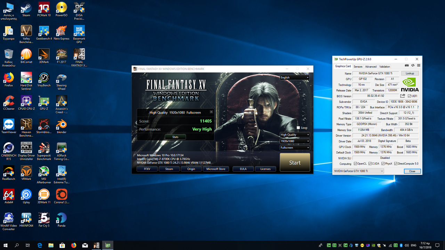This screenshot has height=250, width=445.
Task: Open the Aida64 desktop icon
Action: [x=9, y=196]
